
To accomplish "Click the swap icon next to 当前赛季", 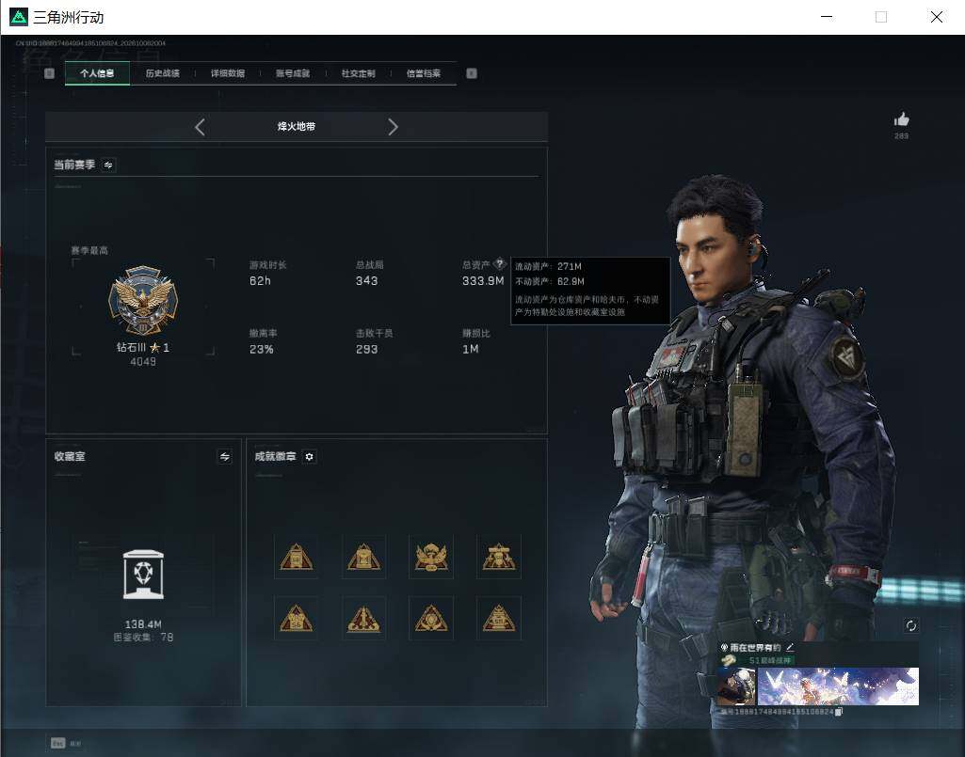I will tap(108, 165).
